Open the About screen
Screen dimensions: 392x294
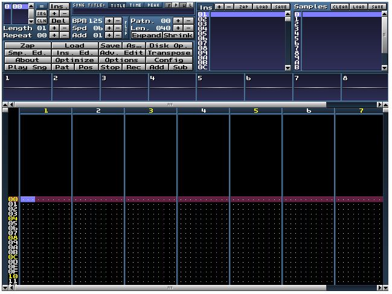tap(28, 60)
